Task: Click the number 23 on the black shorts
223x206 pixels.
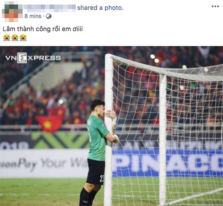Action: click(102, 178)
